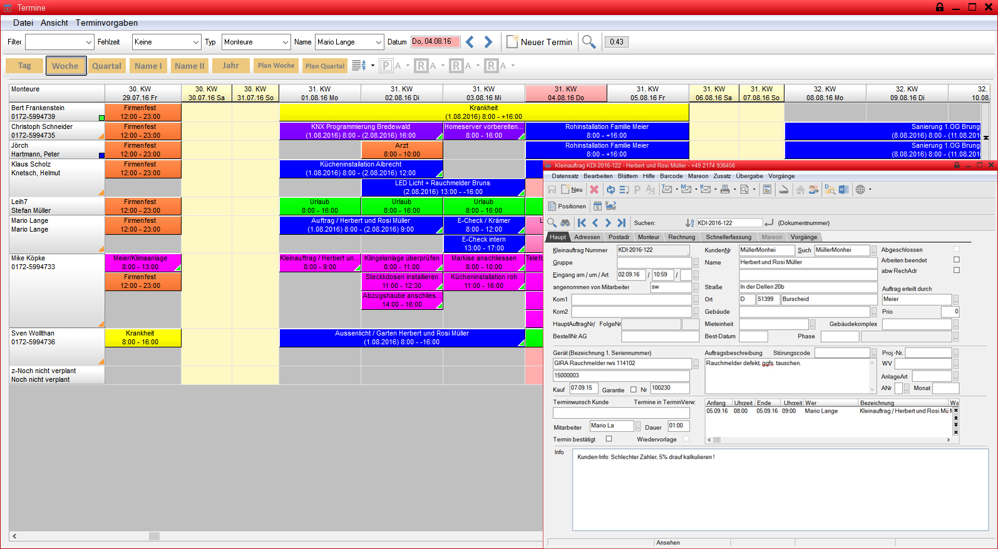Screen dimensions: 998x549
Task: Click the calculator icon in the Kleinauftrag toolbar
Action: pos(767,189)
